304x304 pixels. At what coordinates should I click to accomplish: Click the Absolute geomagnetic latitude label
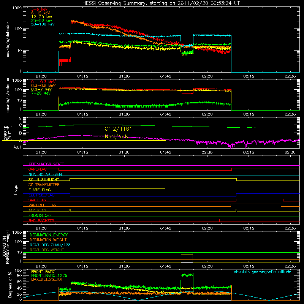pos(263,272)
